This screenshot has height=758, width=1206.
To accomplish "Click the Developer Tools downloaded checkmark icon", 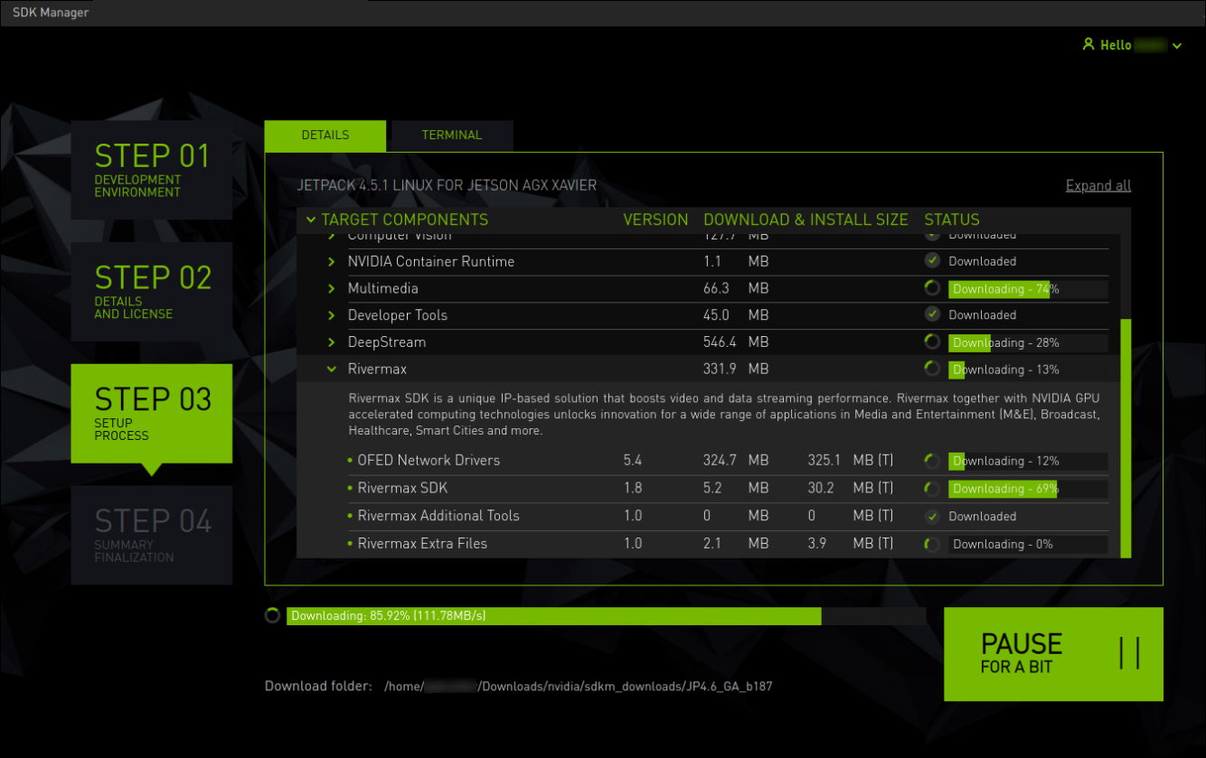I will pyautogui.click(x=932, y=314).
